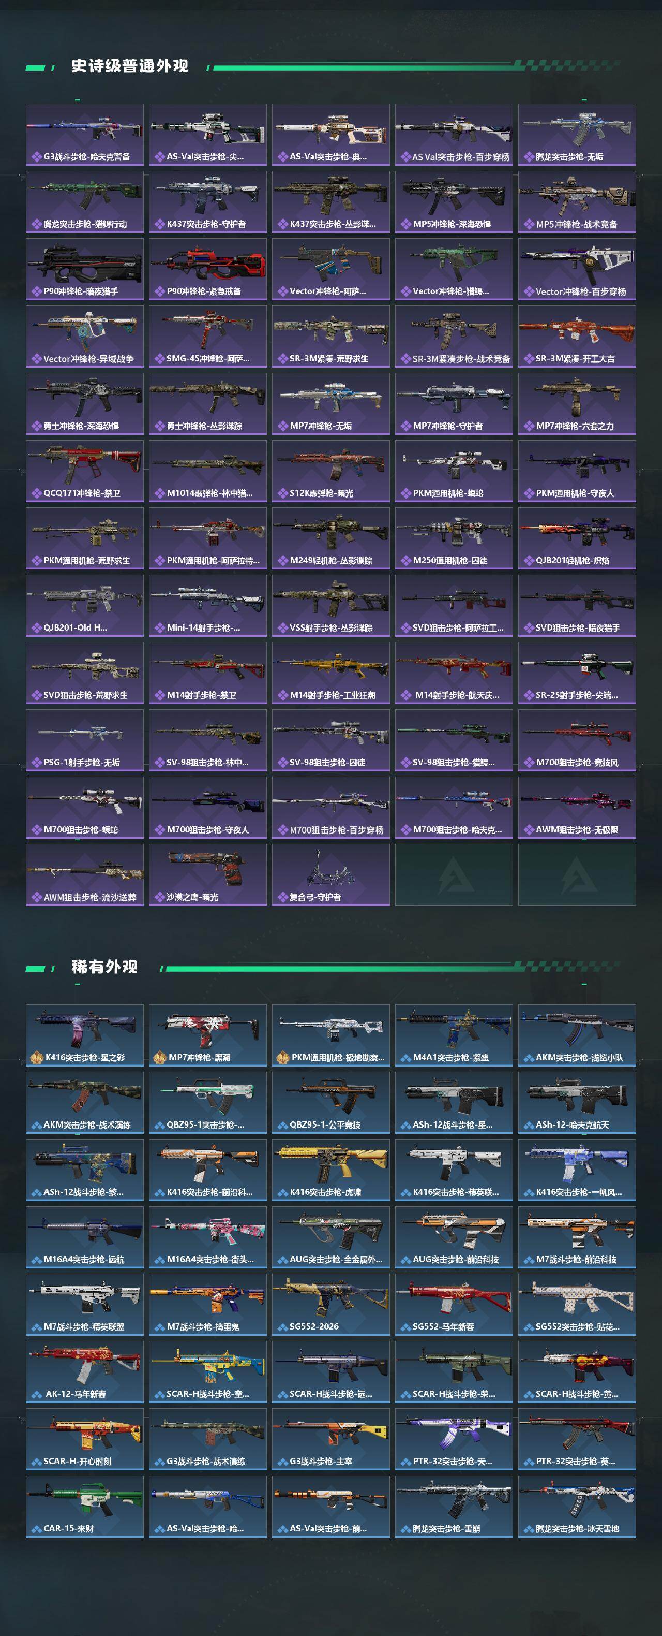Click the CAR-15-来财 green rifle card
Viewport: 662px width, 1636px height.
[x=84, y=1507]
